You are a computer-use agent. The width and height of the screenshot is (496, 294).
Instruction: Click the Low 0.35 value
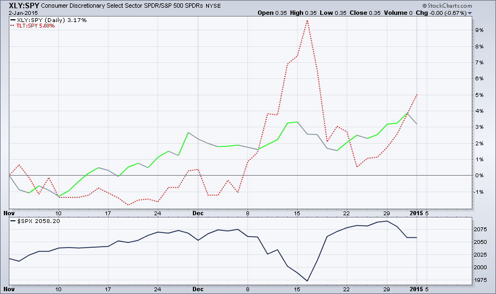click(x=333, y=13)
